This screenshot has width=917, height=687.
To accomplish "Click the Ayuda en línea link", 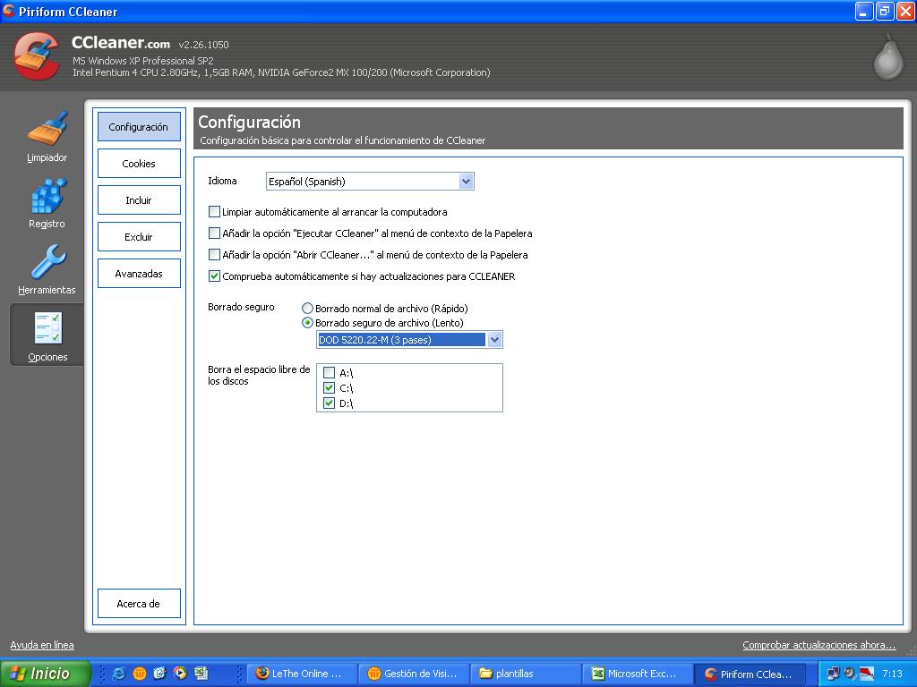I will 42,645.
